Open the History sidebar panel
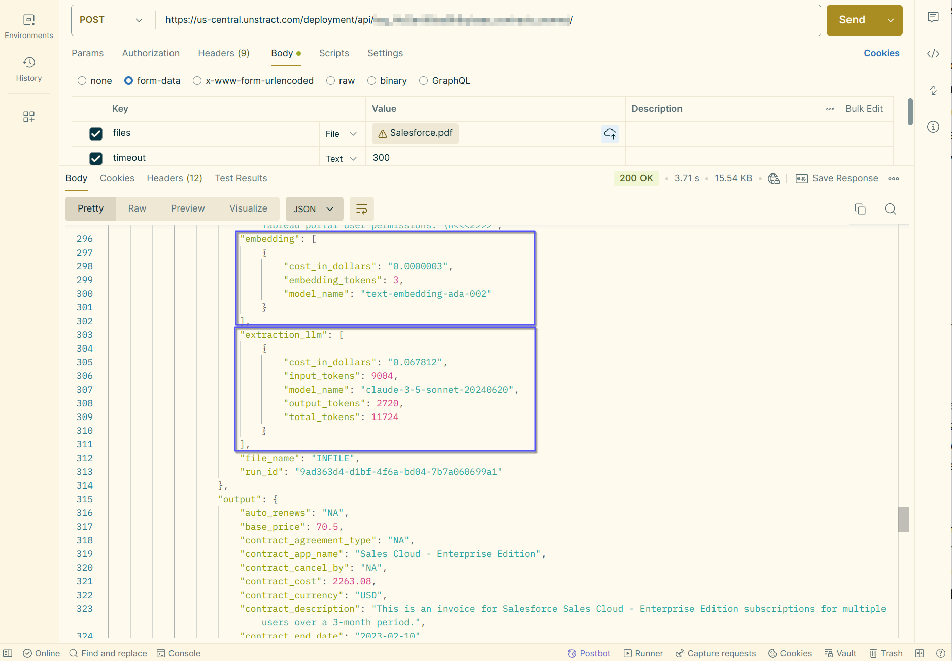952x661 pixels. [x=29, y=69]
